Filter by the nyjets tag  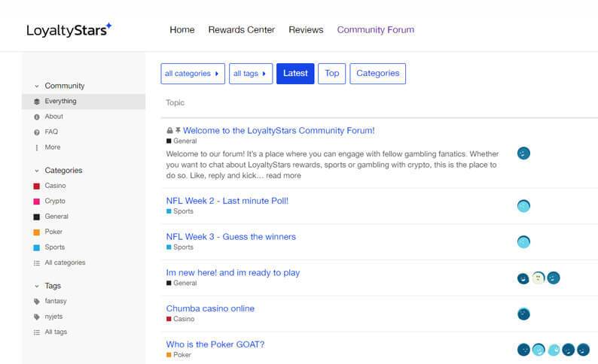(53, 317)
